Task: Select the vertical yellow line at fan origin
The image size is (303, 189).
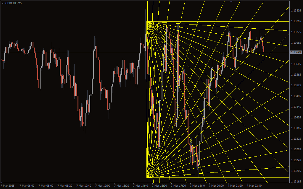Action: 147,97
